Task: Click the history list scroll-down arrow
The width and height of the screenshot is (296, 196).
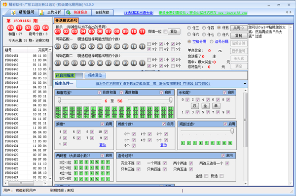Action: [50, 178]
